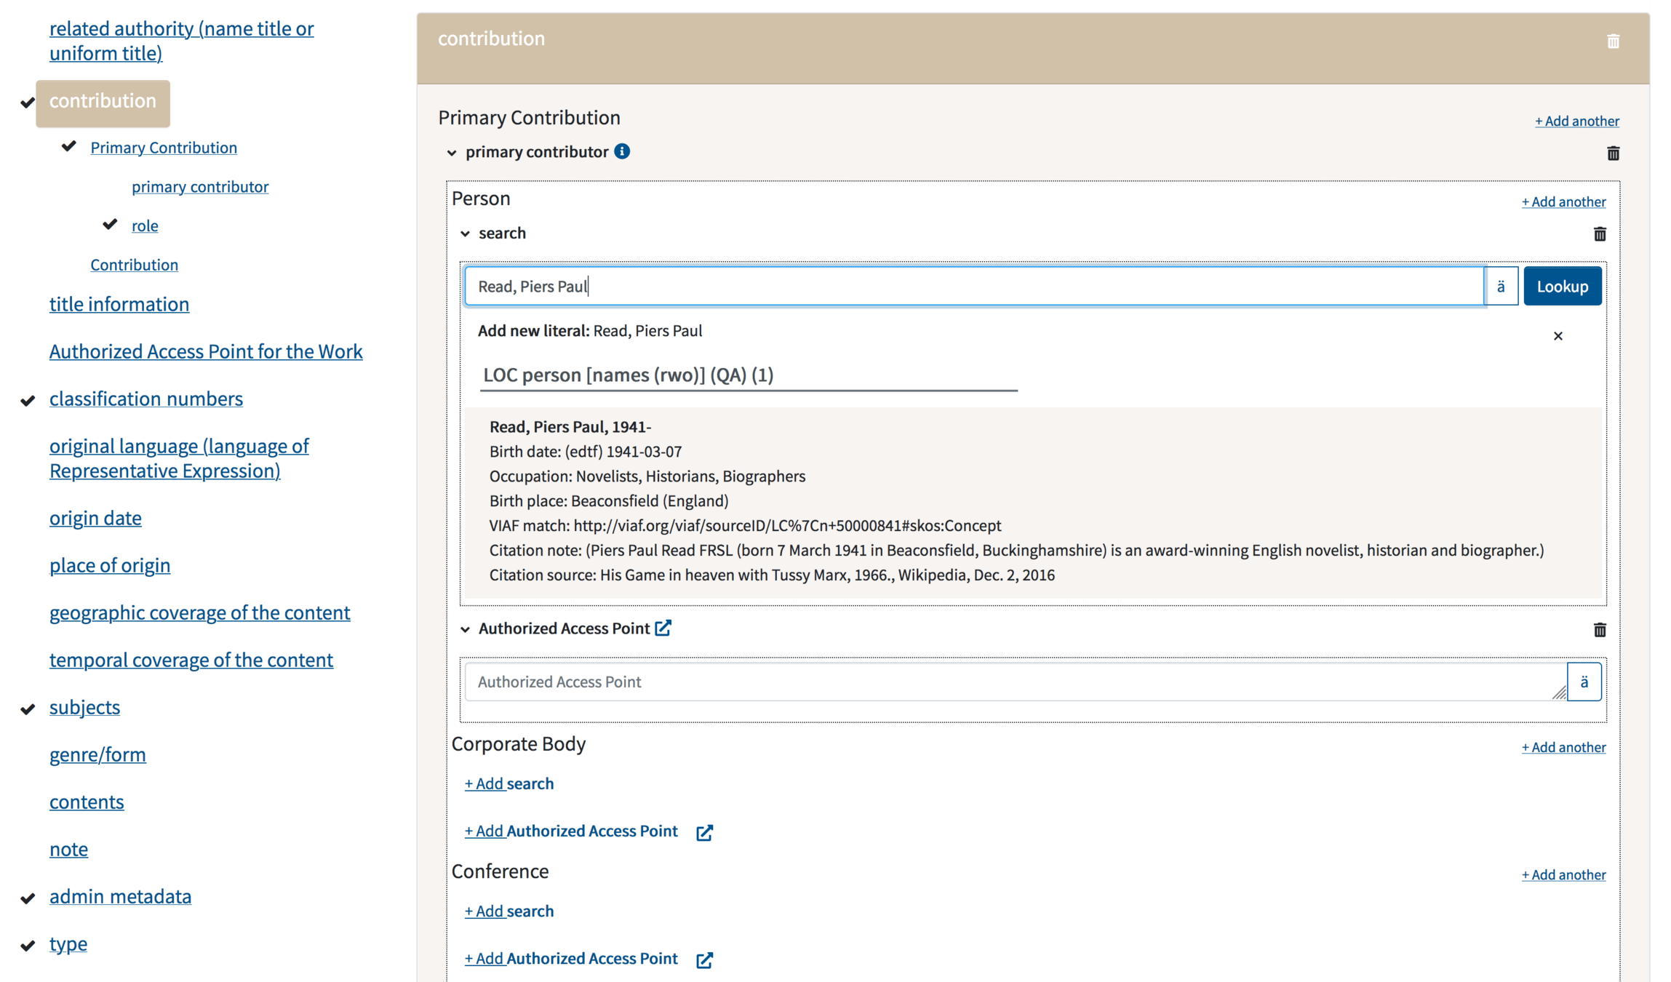Go to title information section
This screenshot has height=982, width=1671.
pos(119,304)
